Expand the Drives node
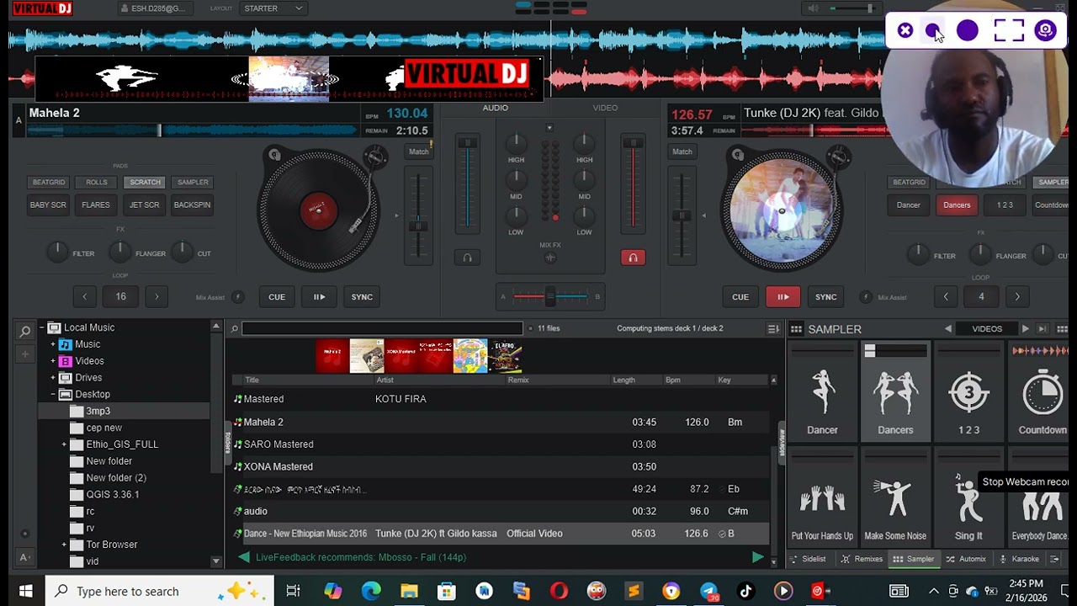1077x606 pixels. click(53, 378)
